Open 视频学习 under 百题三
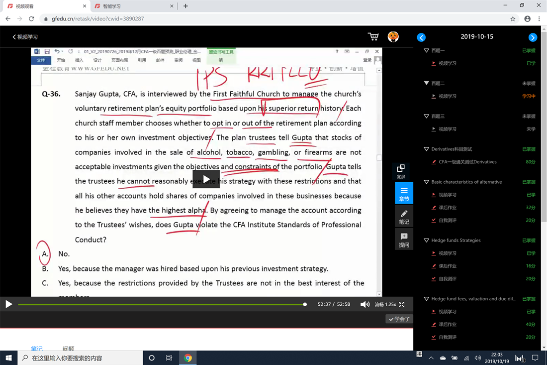 (x=447, y=129)
